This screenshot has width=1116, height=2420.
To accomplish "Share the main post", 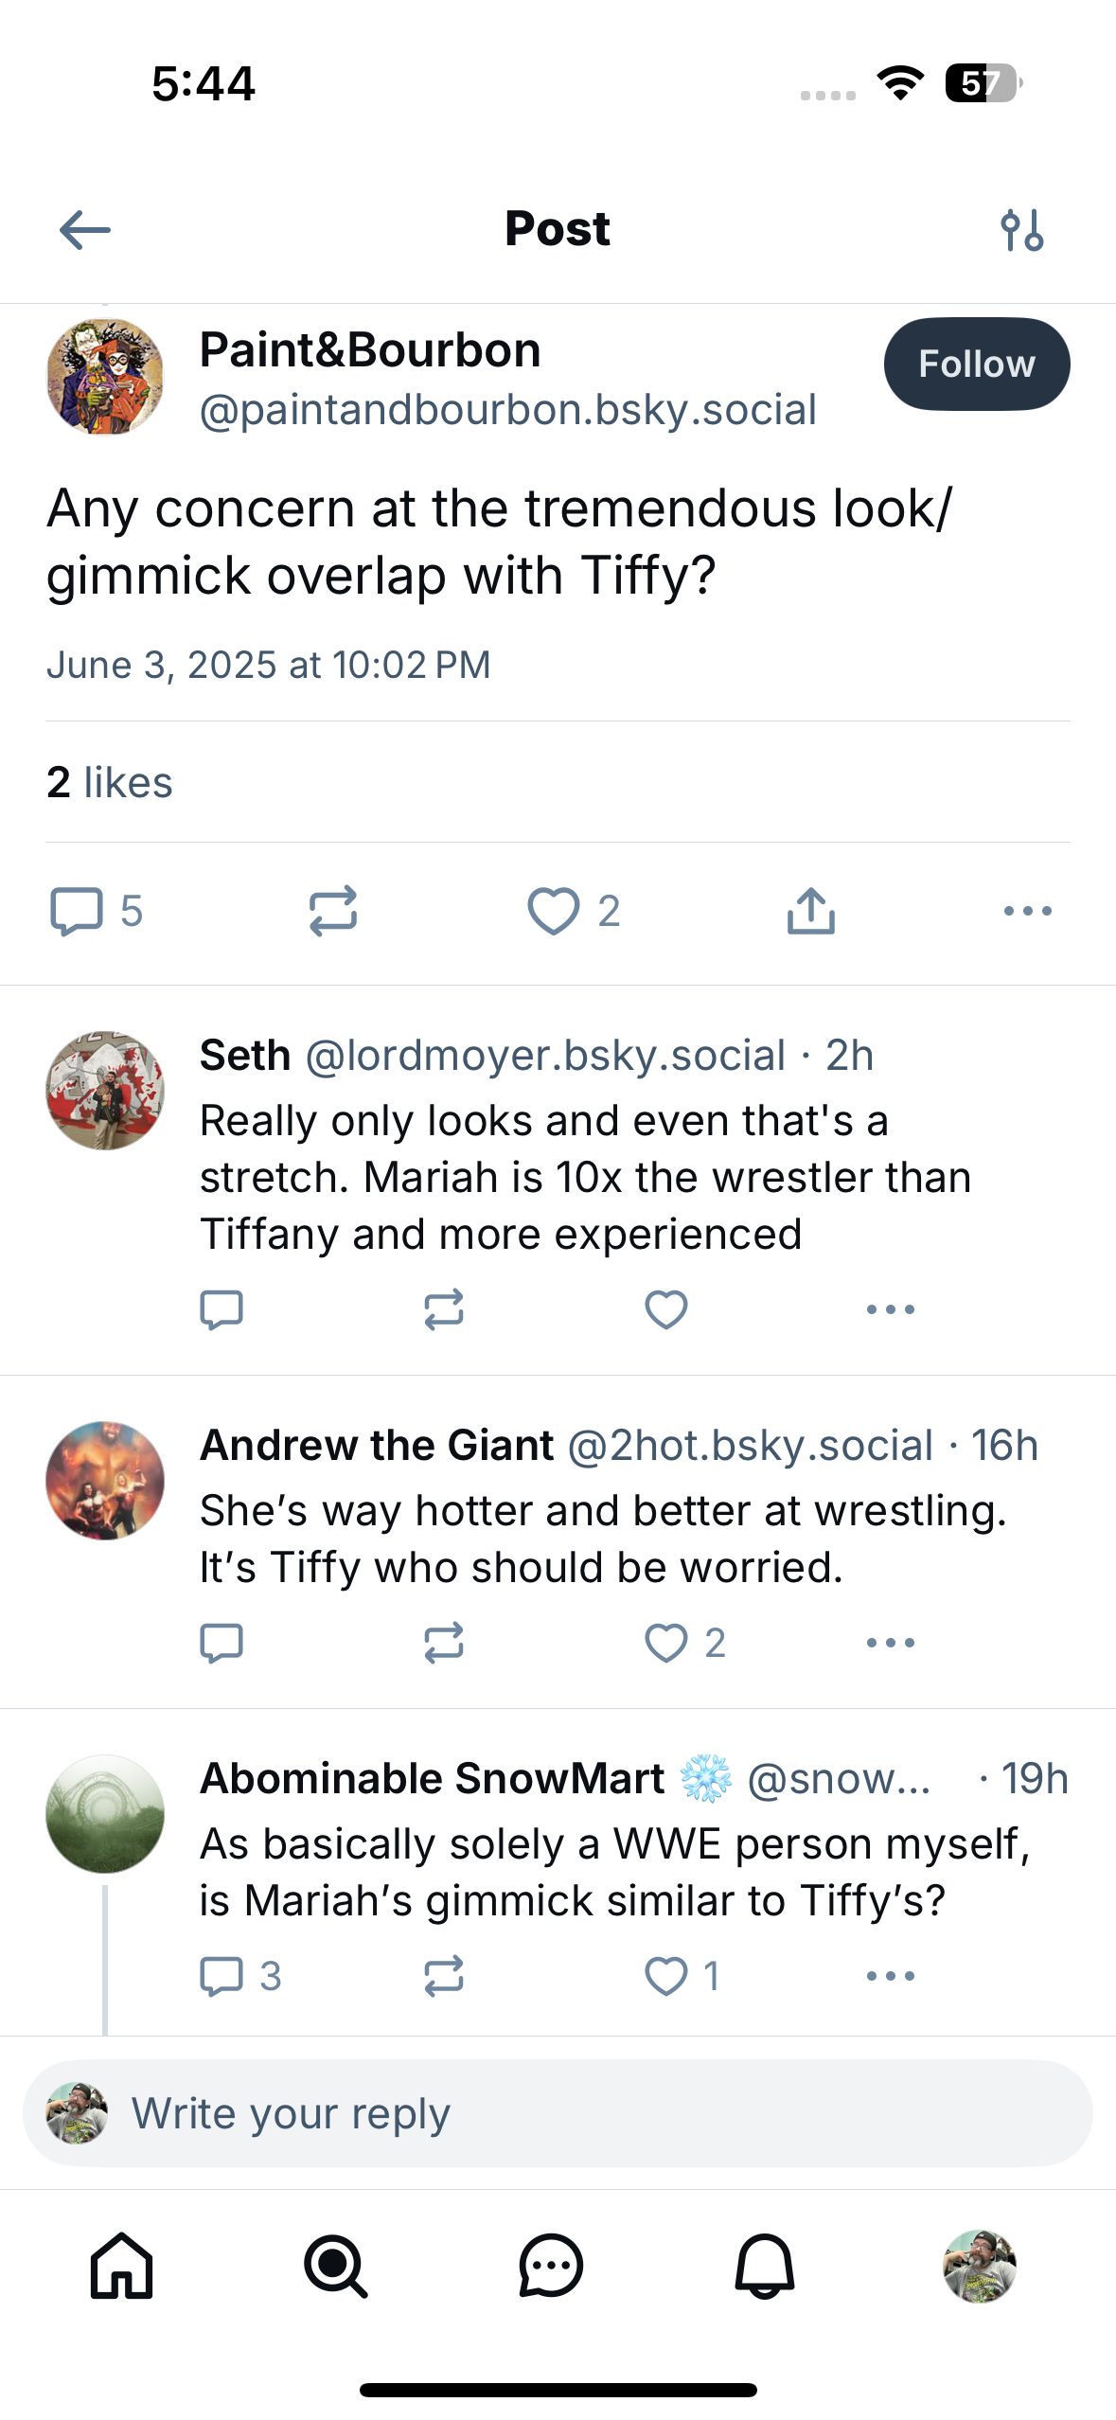I will [811, 911].
